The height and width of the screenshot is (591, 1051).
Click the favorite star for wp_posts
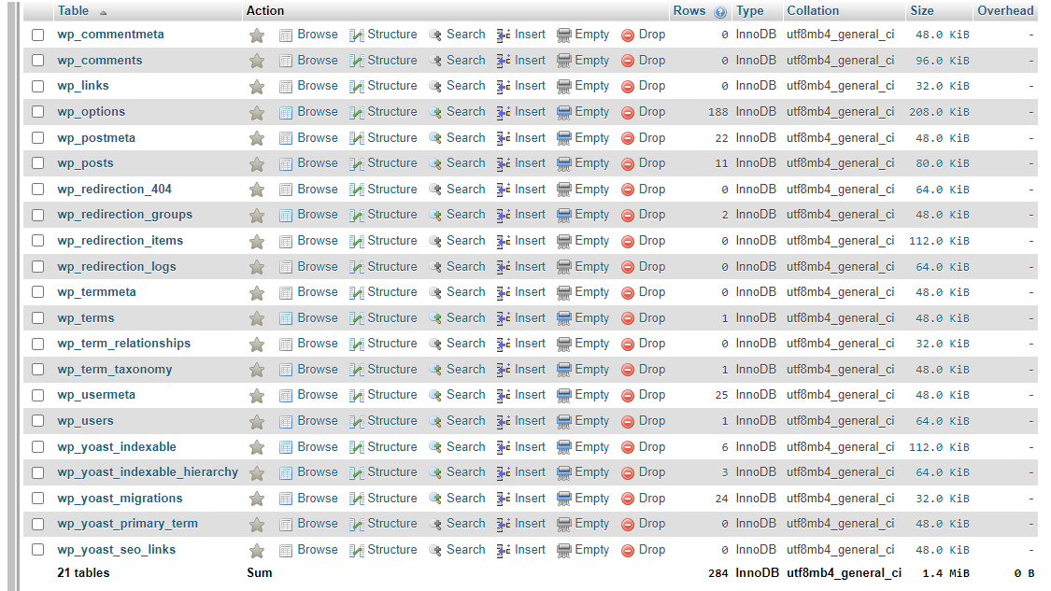257,164
